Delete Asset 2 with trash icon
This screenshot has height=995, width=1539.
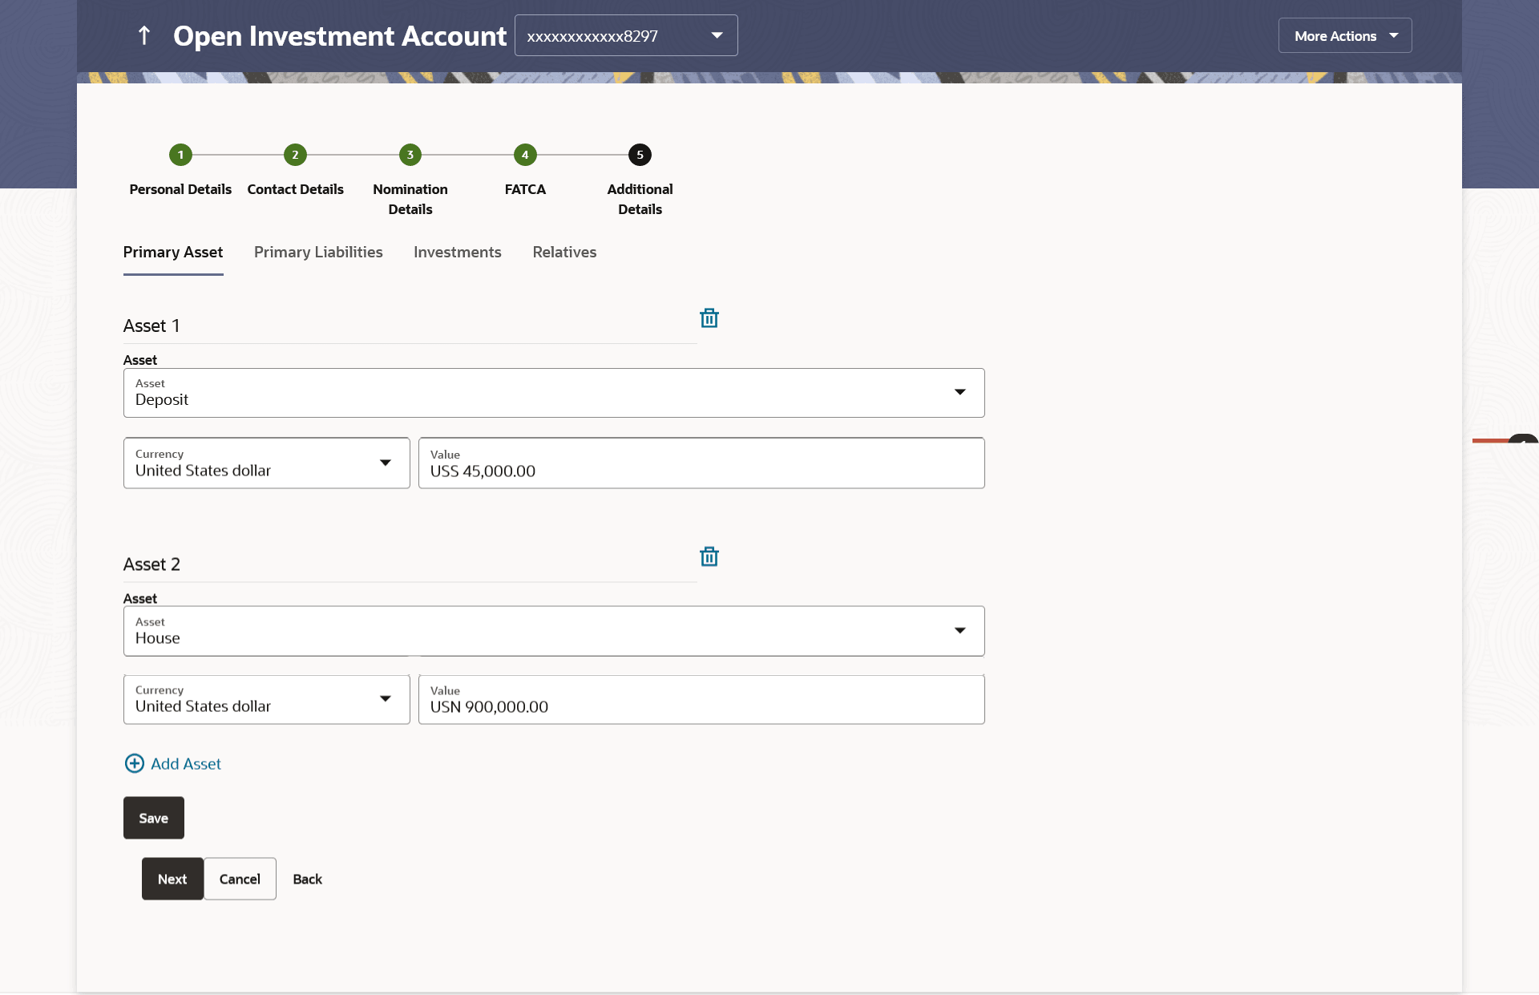click(x=709, y=556)
